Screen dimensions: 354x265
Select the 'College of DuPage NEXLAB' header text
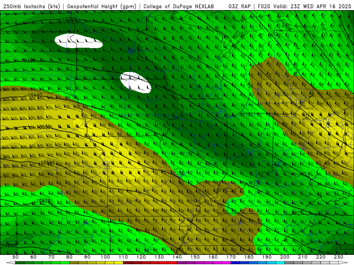(178, 6)
